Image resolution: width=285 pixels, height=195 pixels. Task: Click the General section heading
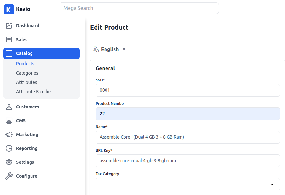(x=105, y=68)
